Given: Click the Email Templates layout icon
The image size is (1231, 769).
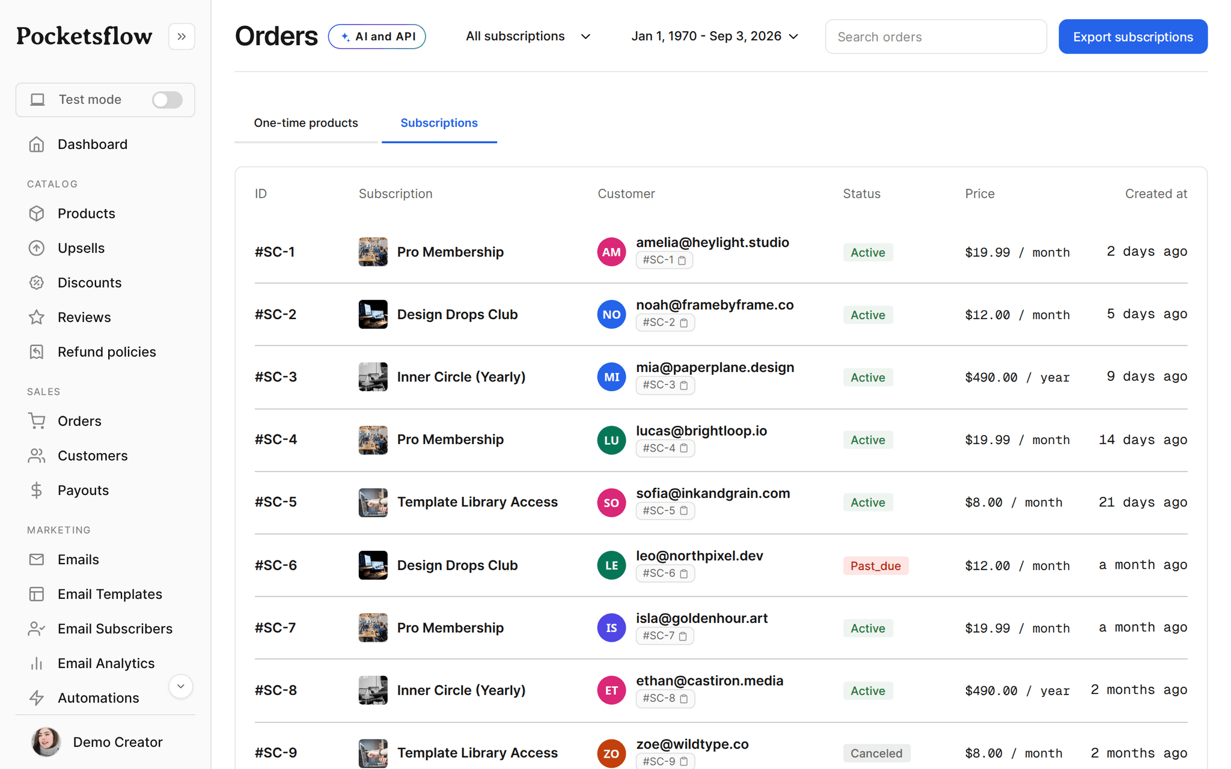Looking at the screenshot, I should point(37,594).
